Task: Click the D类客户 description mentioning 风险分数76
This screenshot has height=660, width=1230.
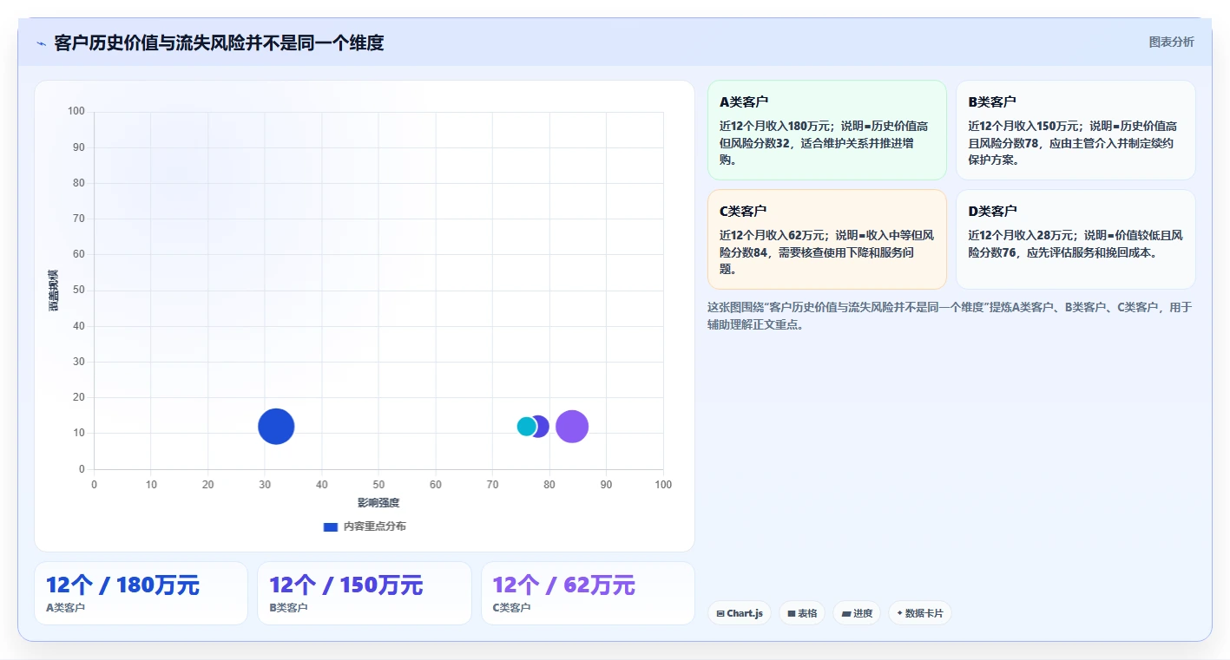Action: (x=1075, y=245)
